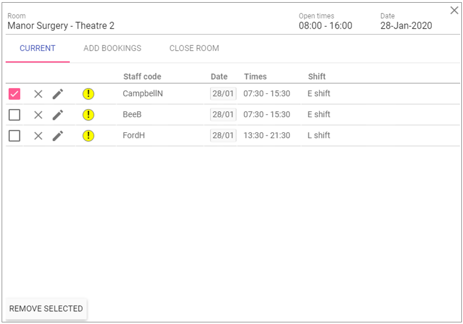Select the FordH row checkbox
463x324 pixels.
(15, 136)
